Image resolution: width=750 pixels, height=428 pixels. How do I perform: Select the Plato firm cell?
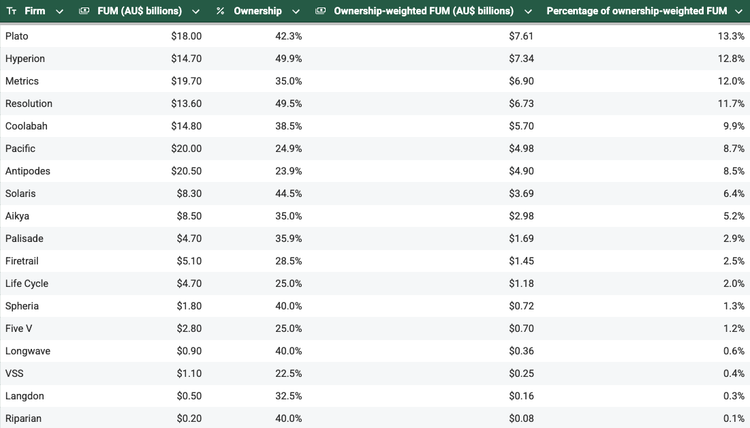pos(17,36)
